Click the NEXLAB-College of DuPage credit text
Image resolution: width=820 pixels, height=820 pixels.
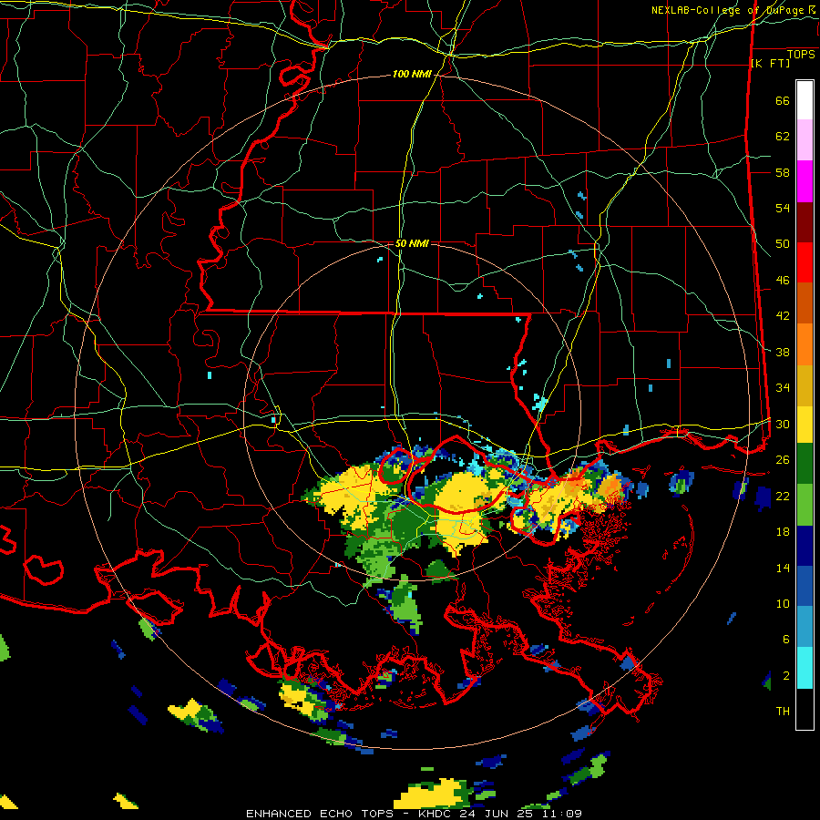pos(734,10)
